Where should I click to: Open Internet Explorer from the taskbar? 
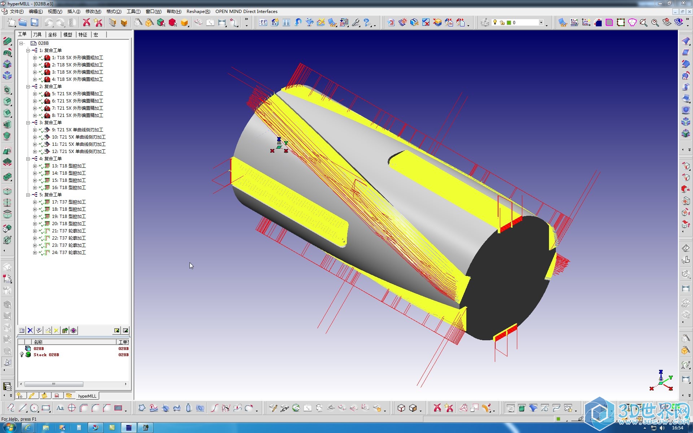[x=28, y=428]
